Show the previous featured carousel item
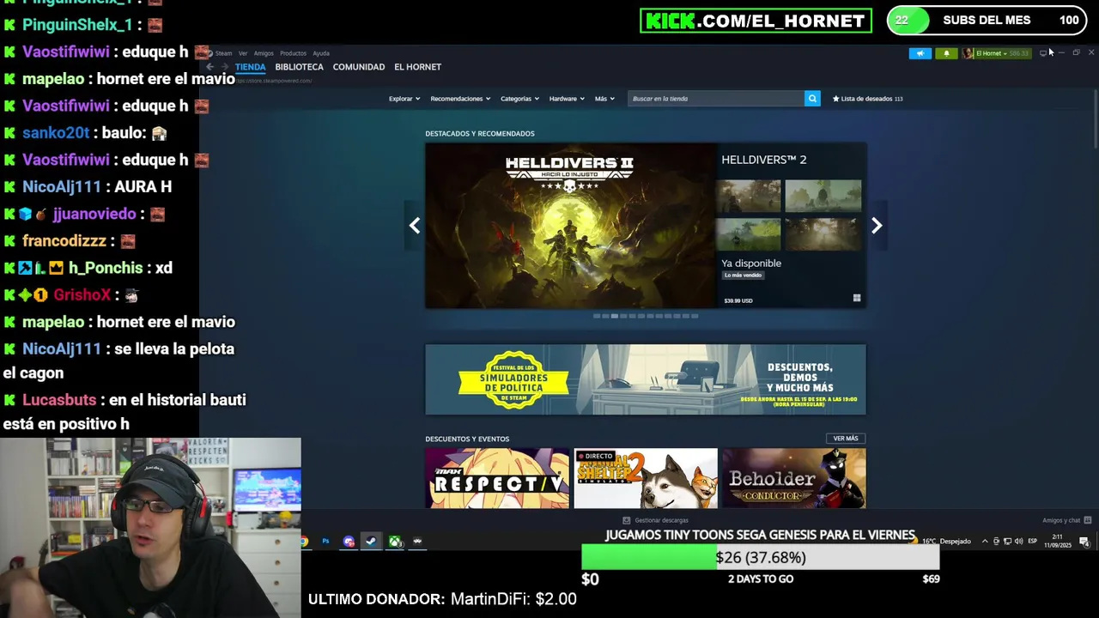The image size is (1099, 618). 415,226
